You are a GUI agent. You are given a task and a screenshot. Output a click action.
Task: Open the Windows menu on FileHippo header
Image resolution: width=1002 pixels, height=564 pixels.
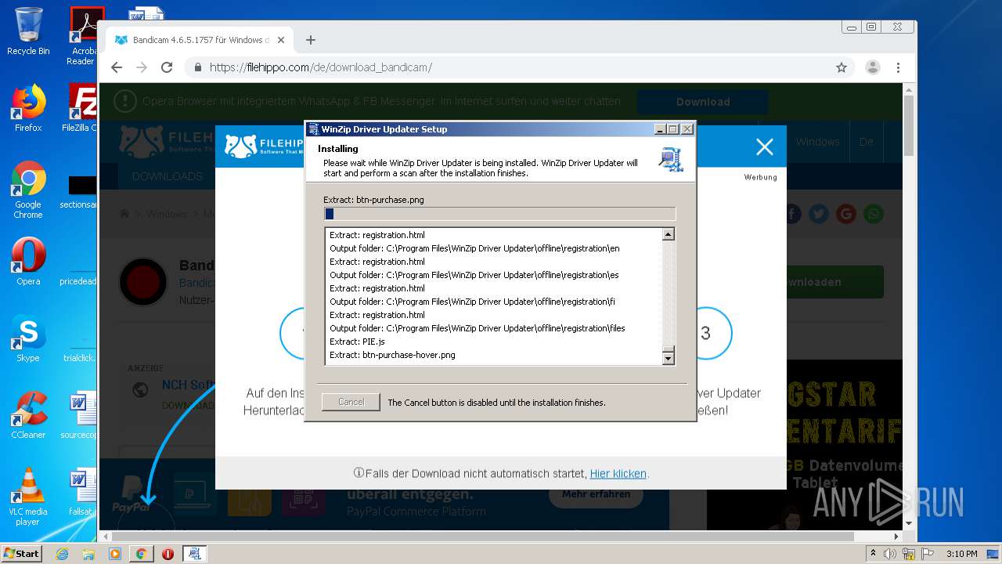coord(817,142)
